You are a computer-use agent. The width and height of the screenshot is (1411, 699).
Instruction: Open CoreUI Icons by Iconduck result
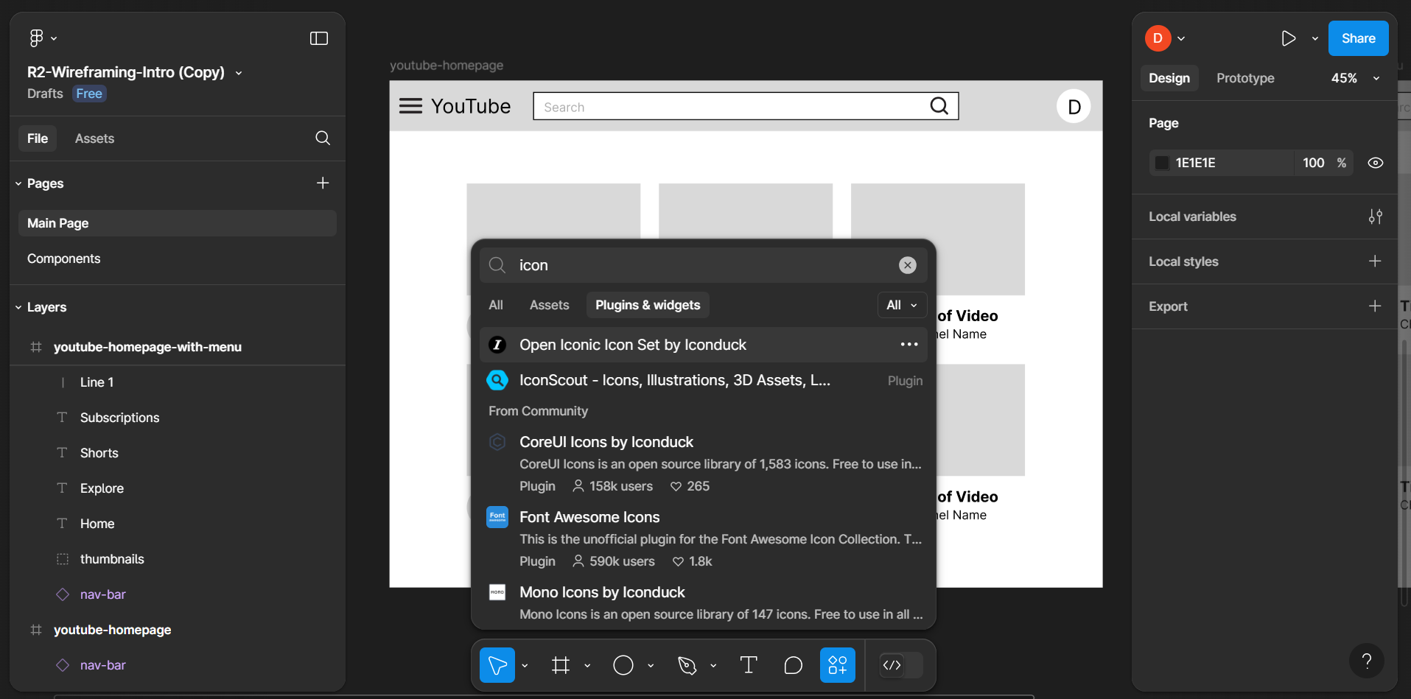click(703, 463)
